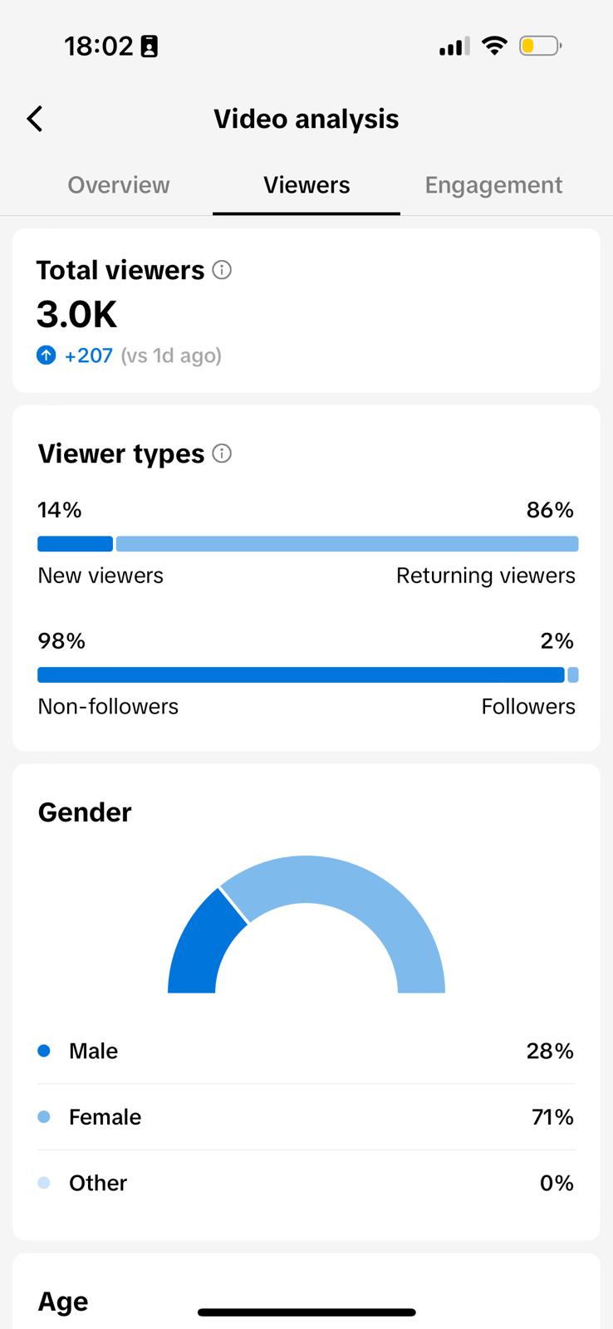This screenshot has height=1329, width=613.
Task: Tap the dark blue Male arc in gender chart
Action: click(199, 947)
